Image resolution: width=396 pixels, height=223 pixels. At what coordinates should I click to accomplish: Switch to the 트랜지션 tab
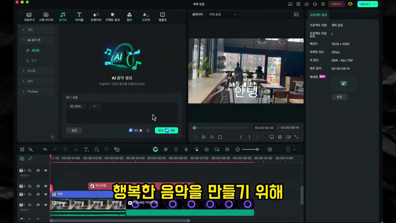96,17
